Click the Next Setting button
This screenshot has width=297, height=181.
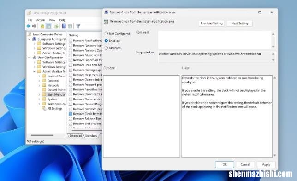(x=240, y=23)
